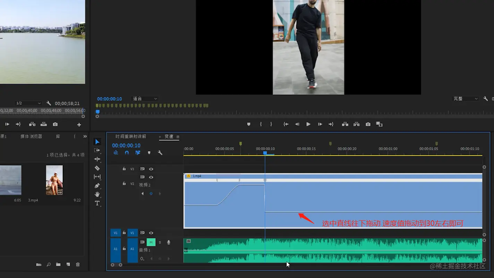Image resolution: width=494 pixels, height=278 pixels.
Task: Open program monitor settings wrench
Action: coord(486,99)
